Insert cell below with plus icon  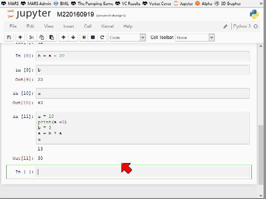coord(20,37)
